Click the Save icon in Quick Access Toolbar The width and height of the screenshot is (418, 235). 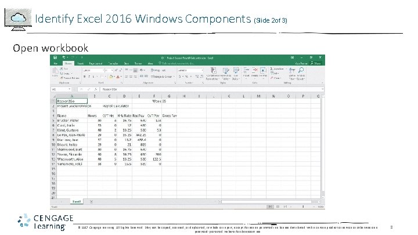pyautogui.click(x=55, y=57)
